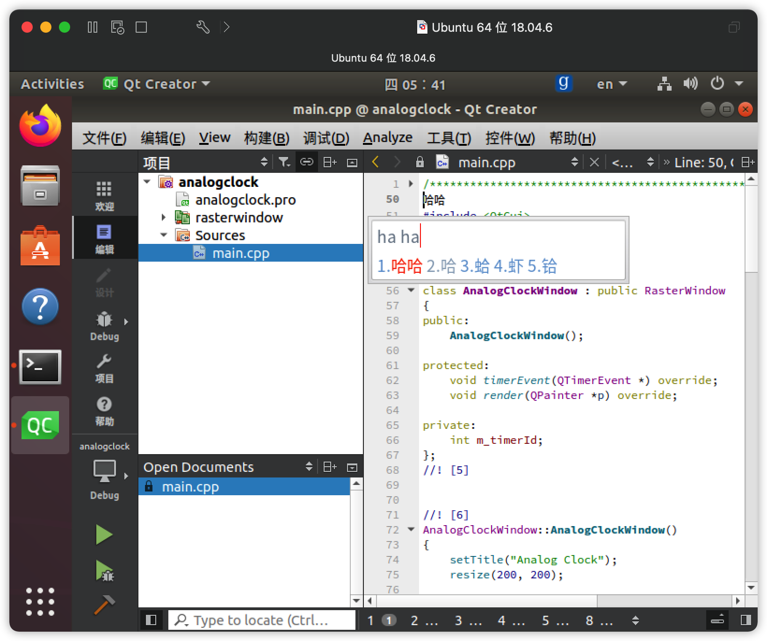Screen dimensions: 767x641
Task: Toggle synchronize with editor link icon
Action: 307,162
